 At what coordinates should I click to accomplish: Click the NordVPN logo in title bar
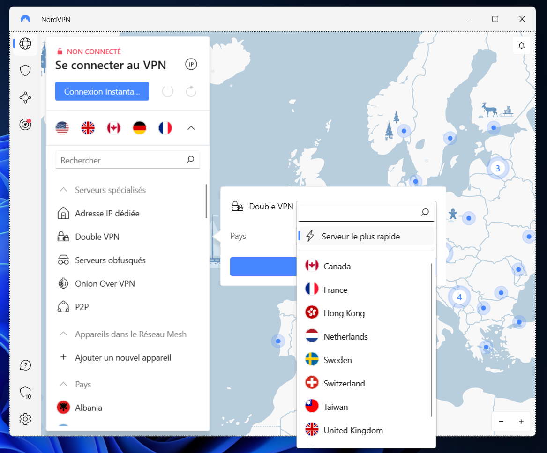coord(25,19)
